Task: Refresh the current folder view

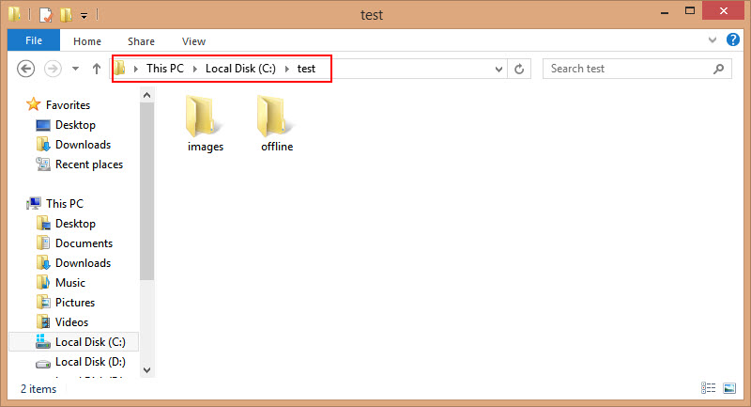Action: (x=520, y=69)
